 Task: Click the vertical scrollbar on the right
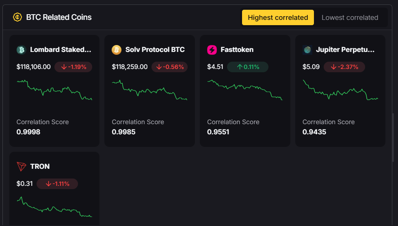(393, 138)
